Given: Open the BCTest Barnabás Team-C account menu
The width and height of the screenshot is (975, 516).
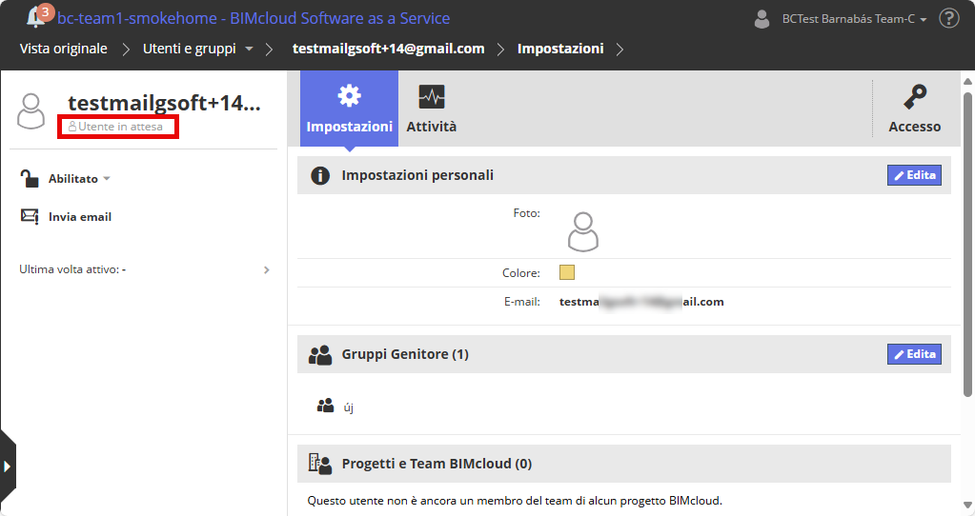Looking at the screenshot, I should pos(841,18).
